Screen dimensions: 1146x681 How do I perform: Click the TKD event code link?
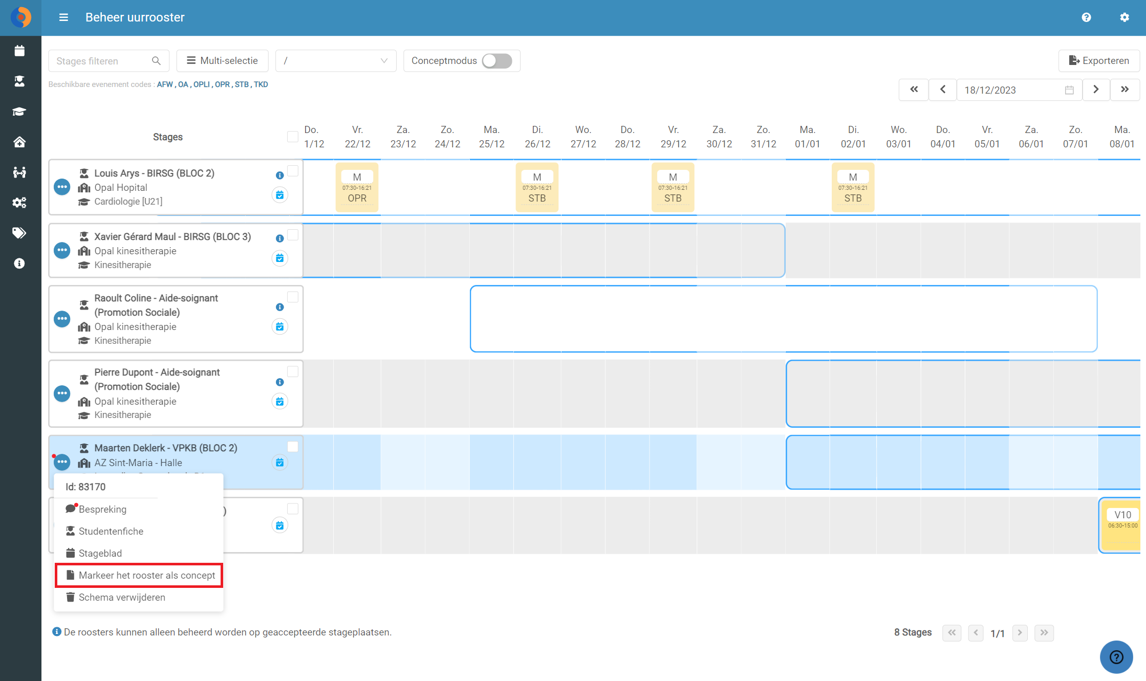(x=261, y=84)
